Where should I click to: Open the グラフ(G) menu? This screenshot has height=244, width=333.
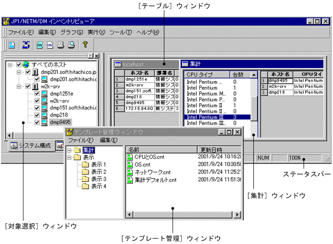coord(72,32)
